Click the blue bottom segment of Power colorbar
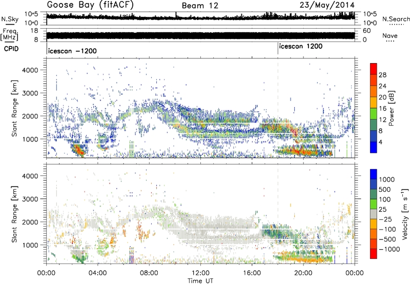 point(374,147)
